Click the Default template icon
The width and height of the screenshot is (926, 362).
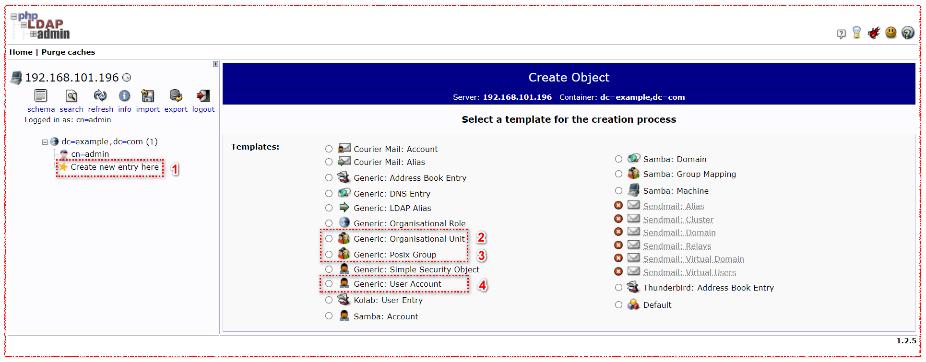click(x=634, y=304)
